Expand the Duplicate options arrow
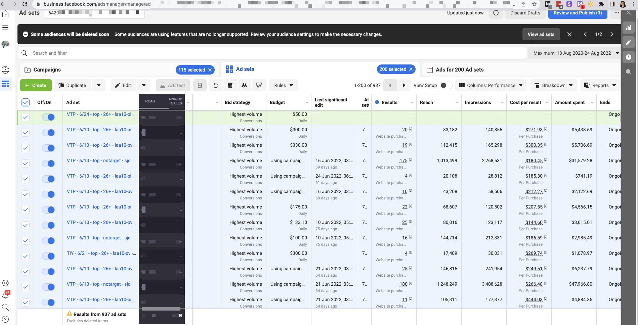The width and height of the screenshot is (638, 325). coord(99,85)
